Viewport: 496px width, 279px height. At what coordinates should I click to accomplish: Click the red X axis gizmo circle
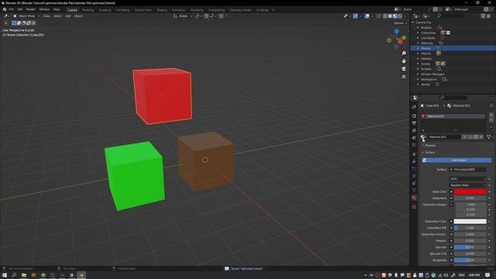pos(400,42)
